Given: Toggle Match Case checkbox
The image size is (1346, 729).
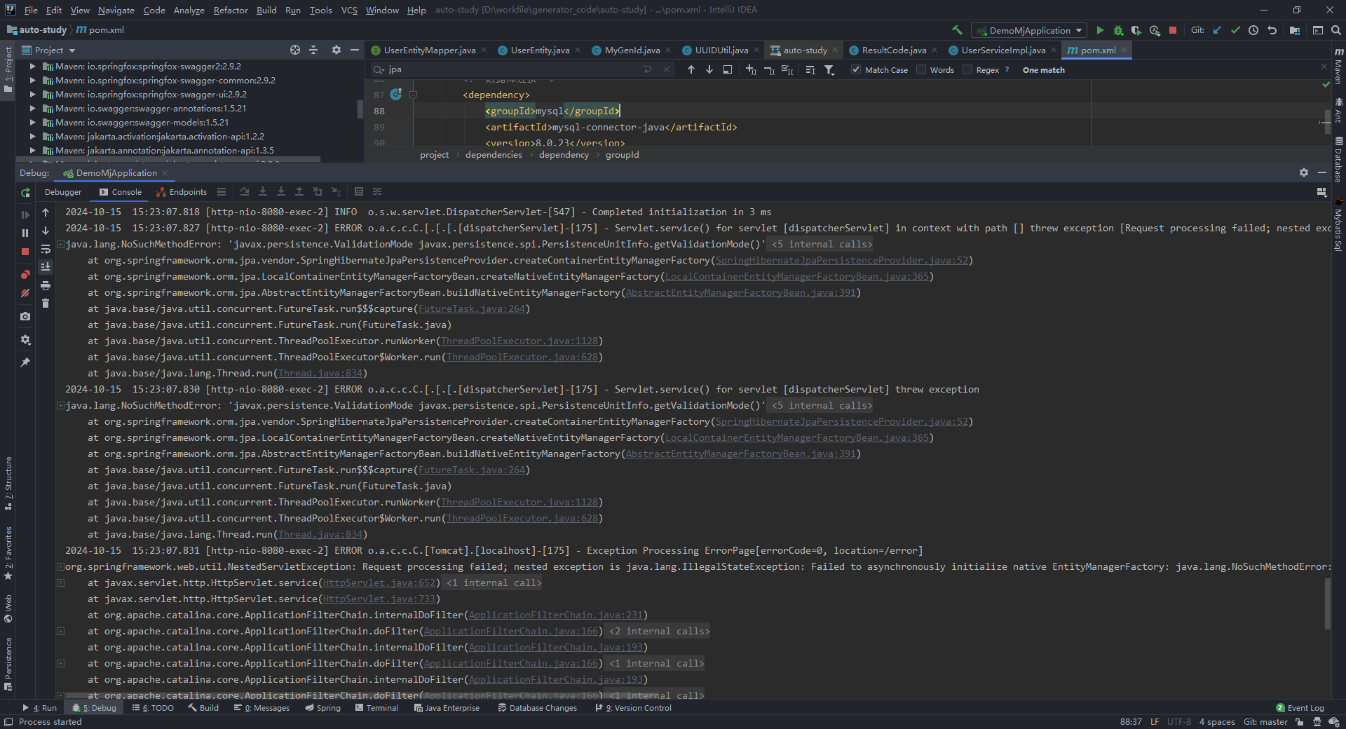Looking at the screenshot, I should 856,69.
